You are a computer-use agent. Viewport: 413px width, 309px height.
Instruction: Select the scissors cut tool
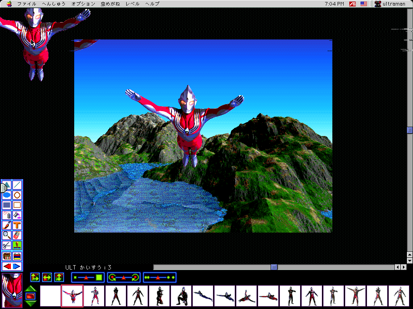6,245
